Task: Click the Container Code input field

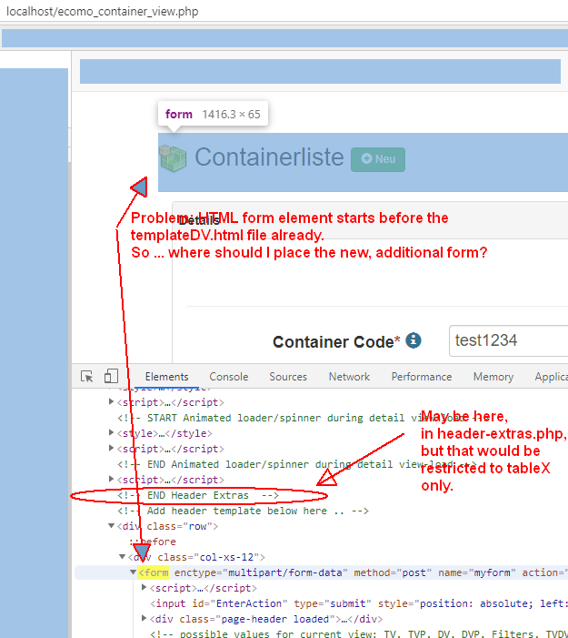Action: [508, 340]
